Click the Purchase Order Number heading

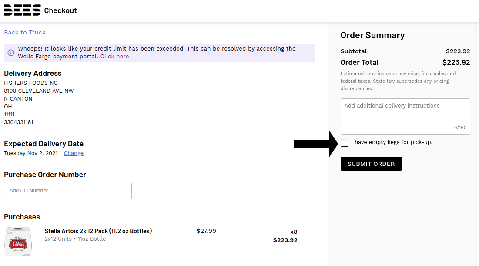point(45,175)
